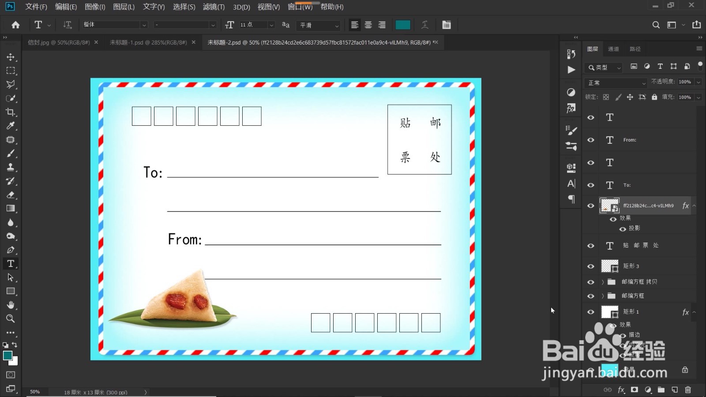The height and width of the screenshot is (397, 706).
Task: Open the filter type 类型 dropdown
Action: point(604,67)
